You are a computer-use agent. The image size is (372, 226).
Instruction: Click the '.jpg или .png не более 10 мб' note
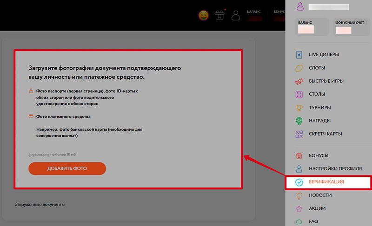[52, 155]
